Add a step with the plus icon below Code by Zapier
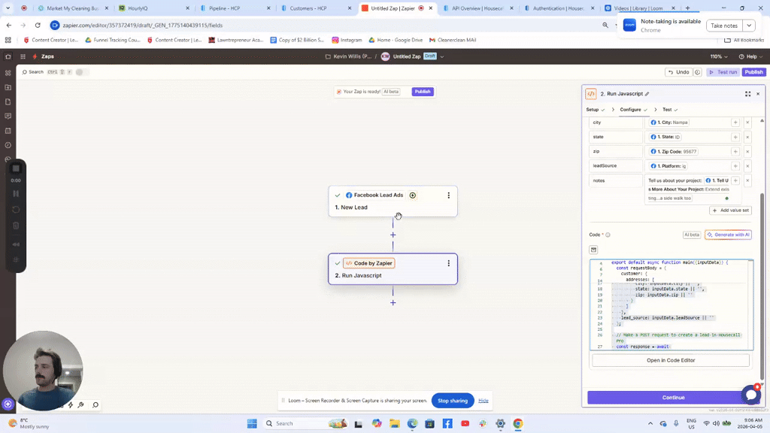This screenshot has width=770, height=433. [393, 302]
